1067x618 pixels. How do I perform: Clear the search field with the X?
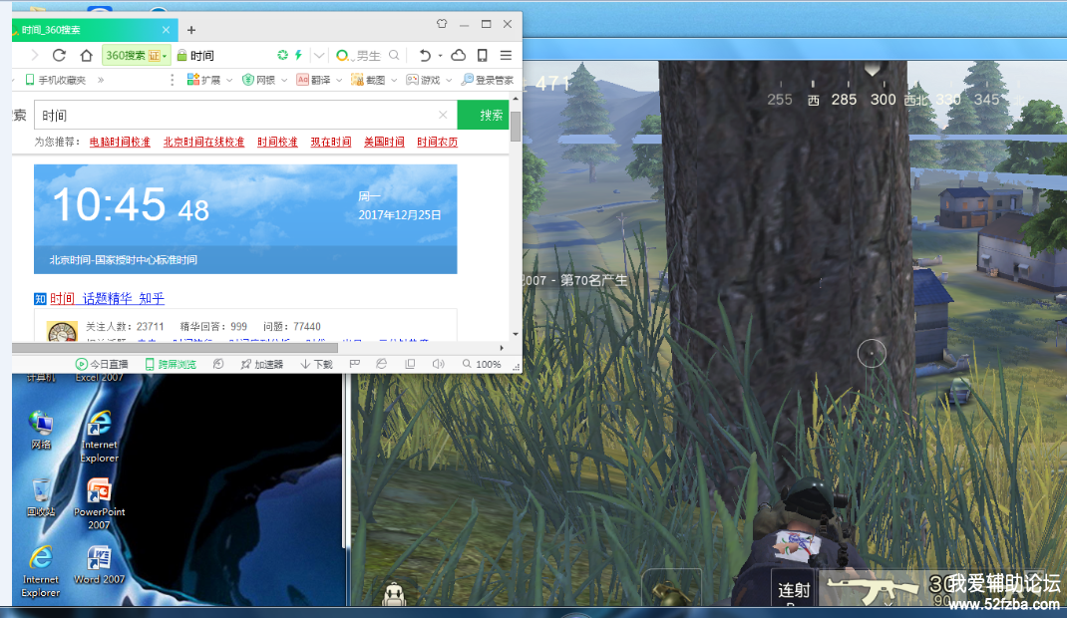[443, 115]
